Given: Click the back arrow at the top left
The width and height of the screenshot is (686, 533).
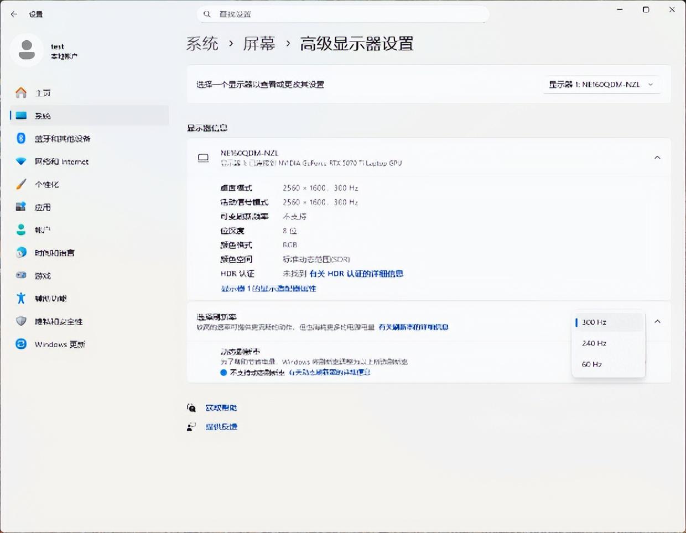Looking at the screenshot, I should 14,14.
